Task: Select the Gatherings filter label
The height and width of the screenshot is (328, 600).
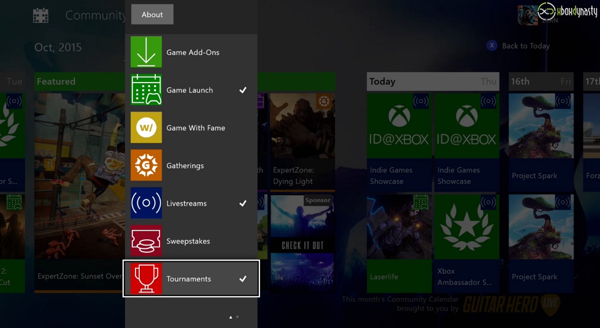Action: (x=185, y=166)
